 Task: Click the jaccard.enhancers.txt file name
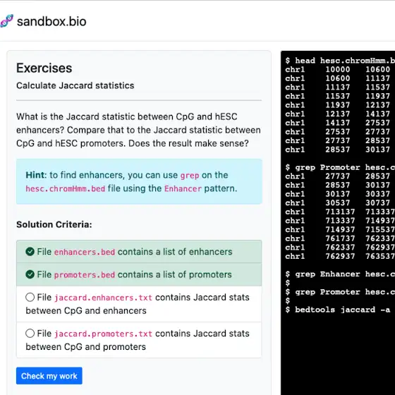(x=103, y=298)
